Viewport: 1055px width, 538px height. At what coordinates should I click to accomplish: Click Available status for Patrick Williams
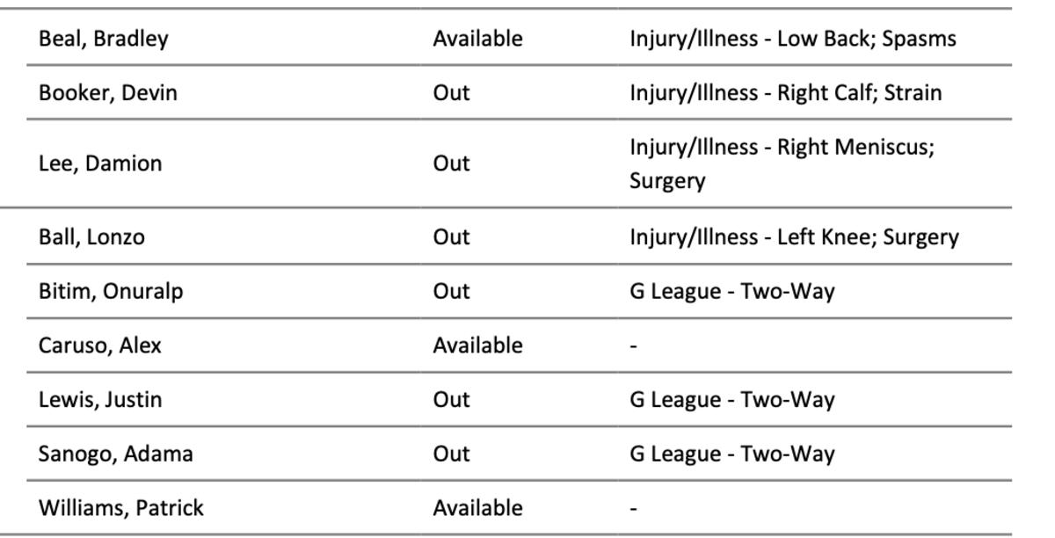(477, 508)
